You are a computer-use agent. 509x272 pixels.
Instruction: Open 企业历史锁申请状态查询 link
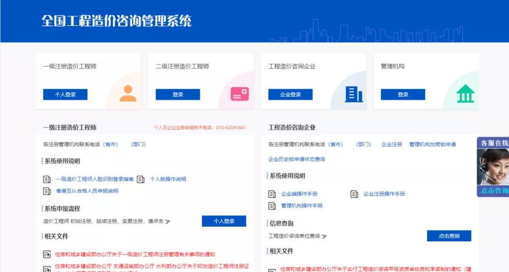[296, 159]
